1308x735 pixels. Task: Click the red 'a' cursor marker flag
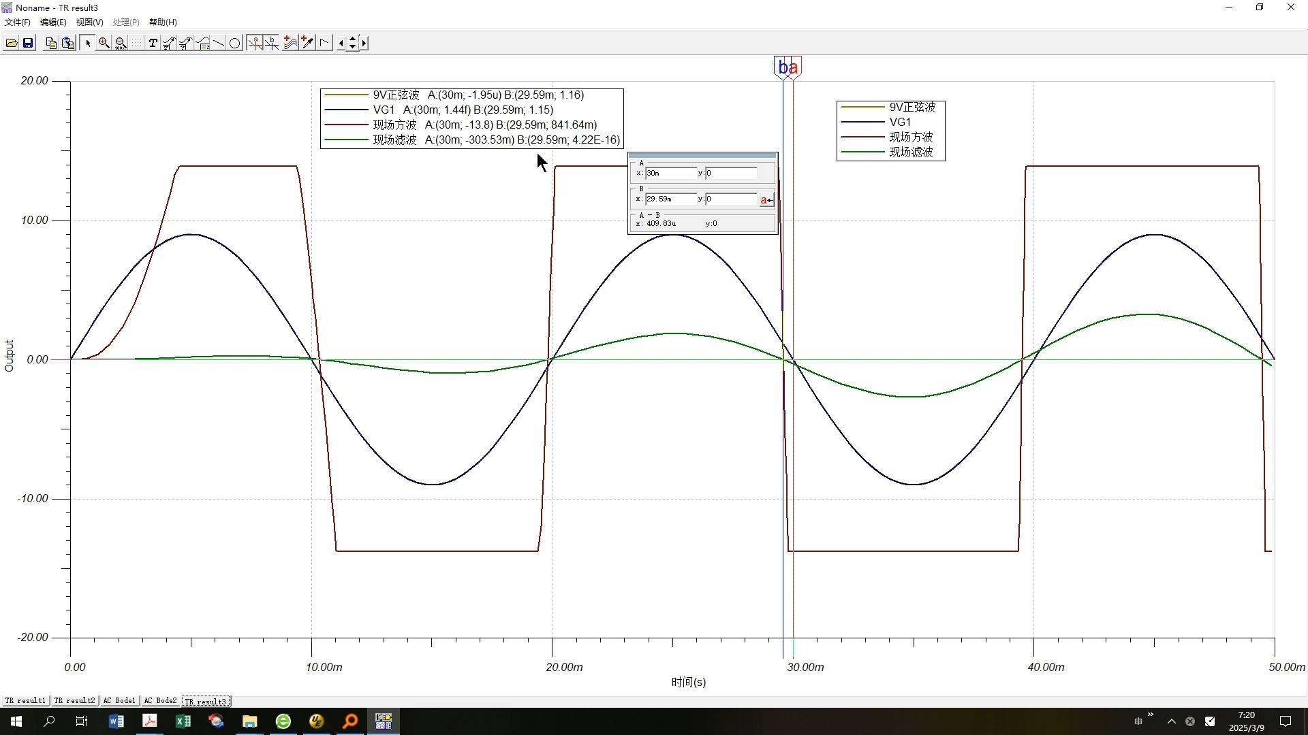point(794,67)
